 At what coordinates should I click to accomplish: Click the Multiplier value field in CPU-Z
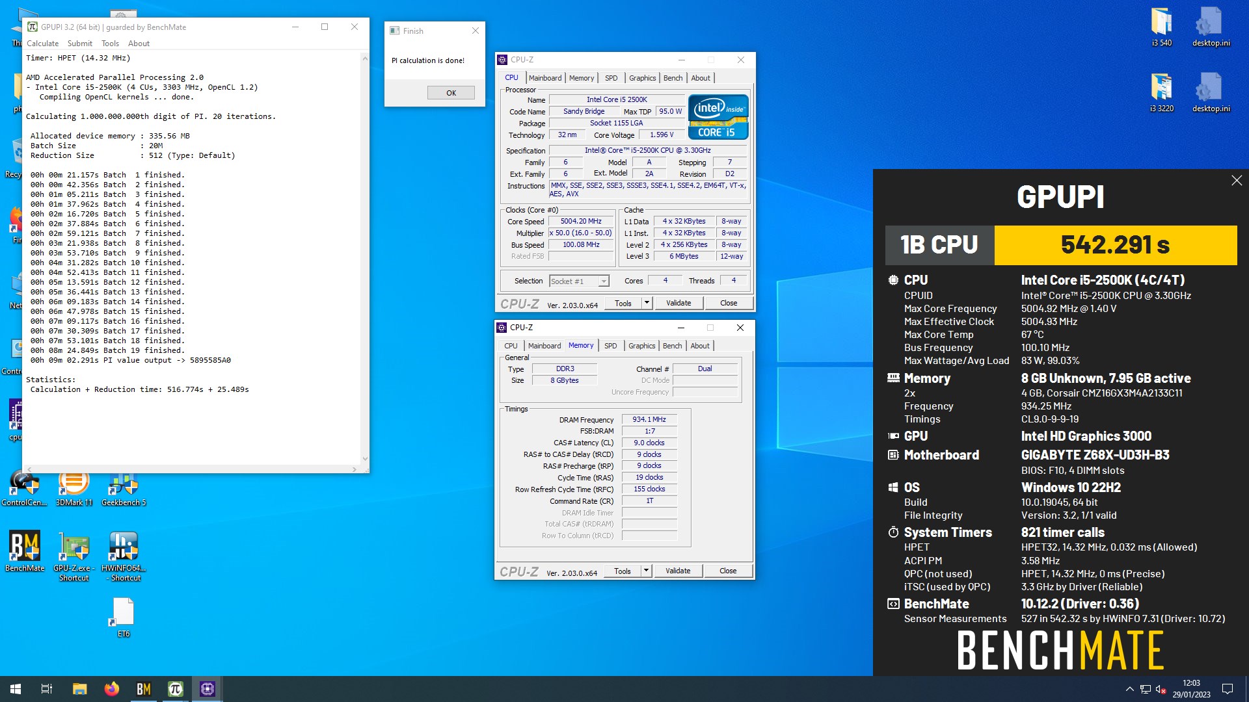click(x=581, y=233)
